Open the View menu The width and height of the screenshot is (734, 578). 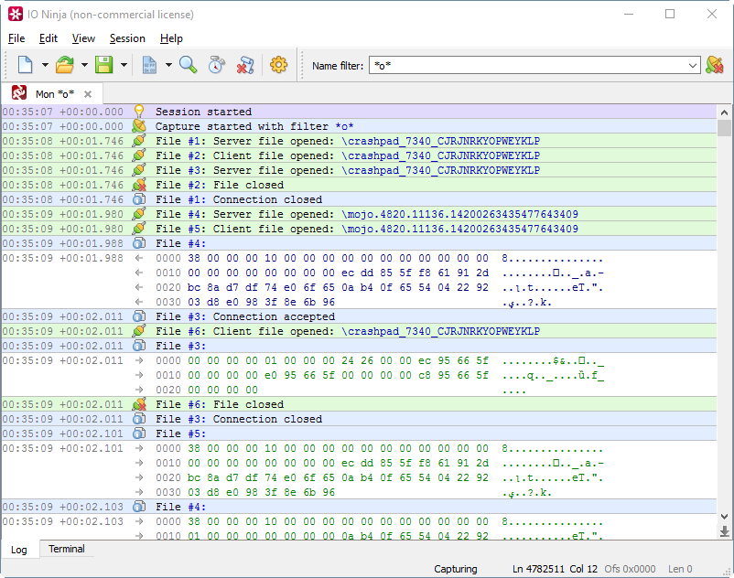click(x=83, y=38)
